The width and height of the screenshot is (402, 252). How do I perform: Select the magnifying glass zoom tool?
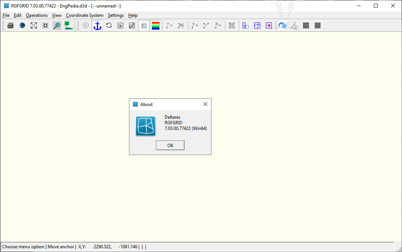pos(57,25)
